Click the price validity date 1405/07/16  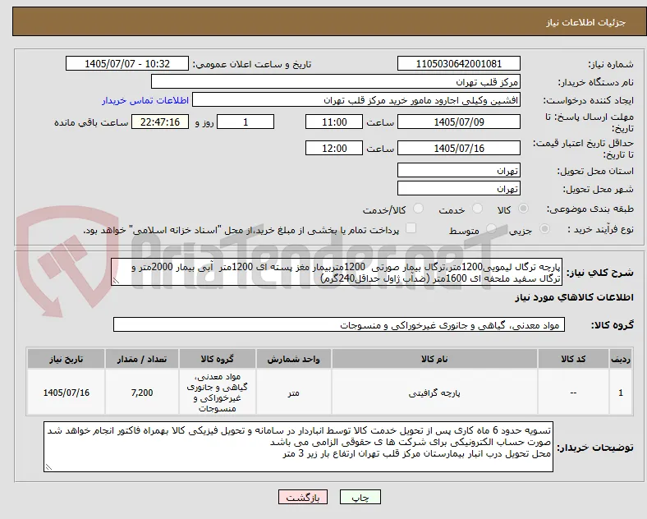(458, 148)
